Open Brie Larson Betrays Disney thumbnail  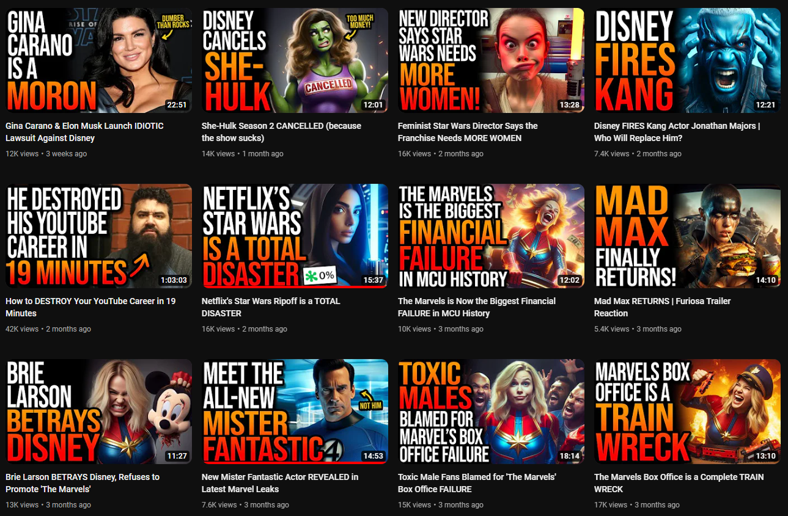click(98, 412)
